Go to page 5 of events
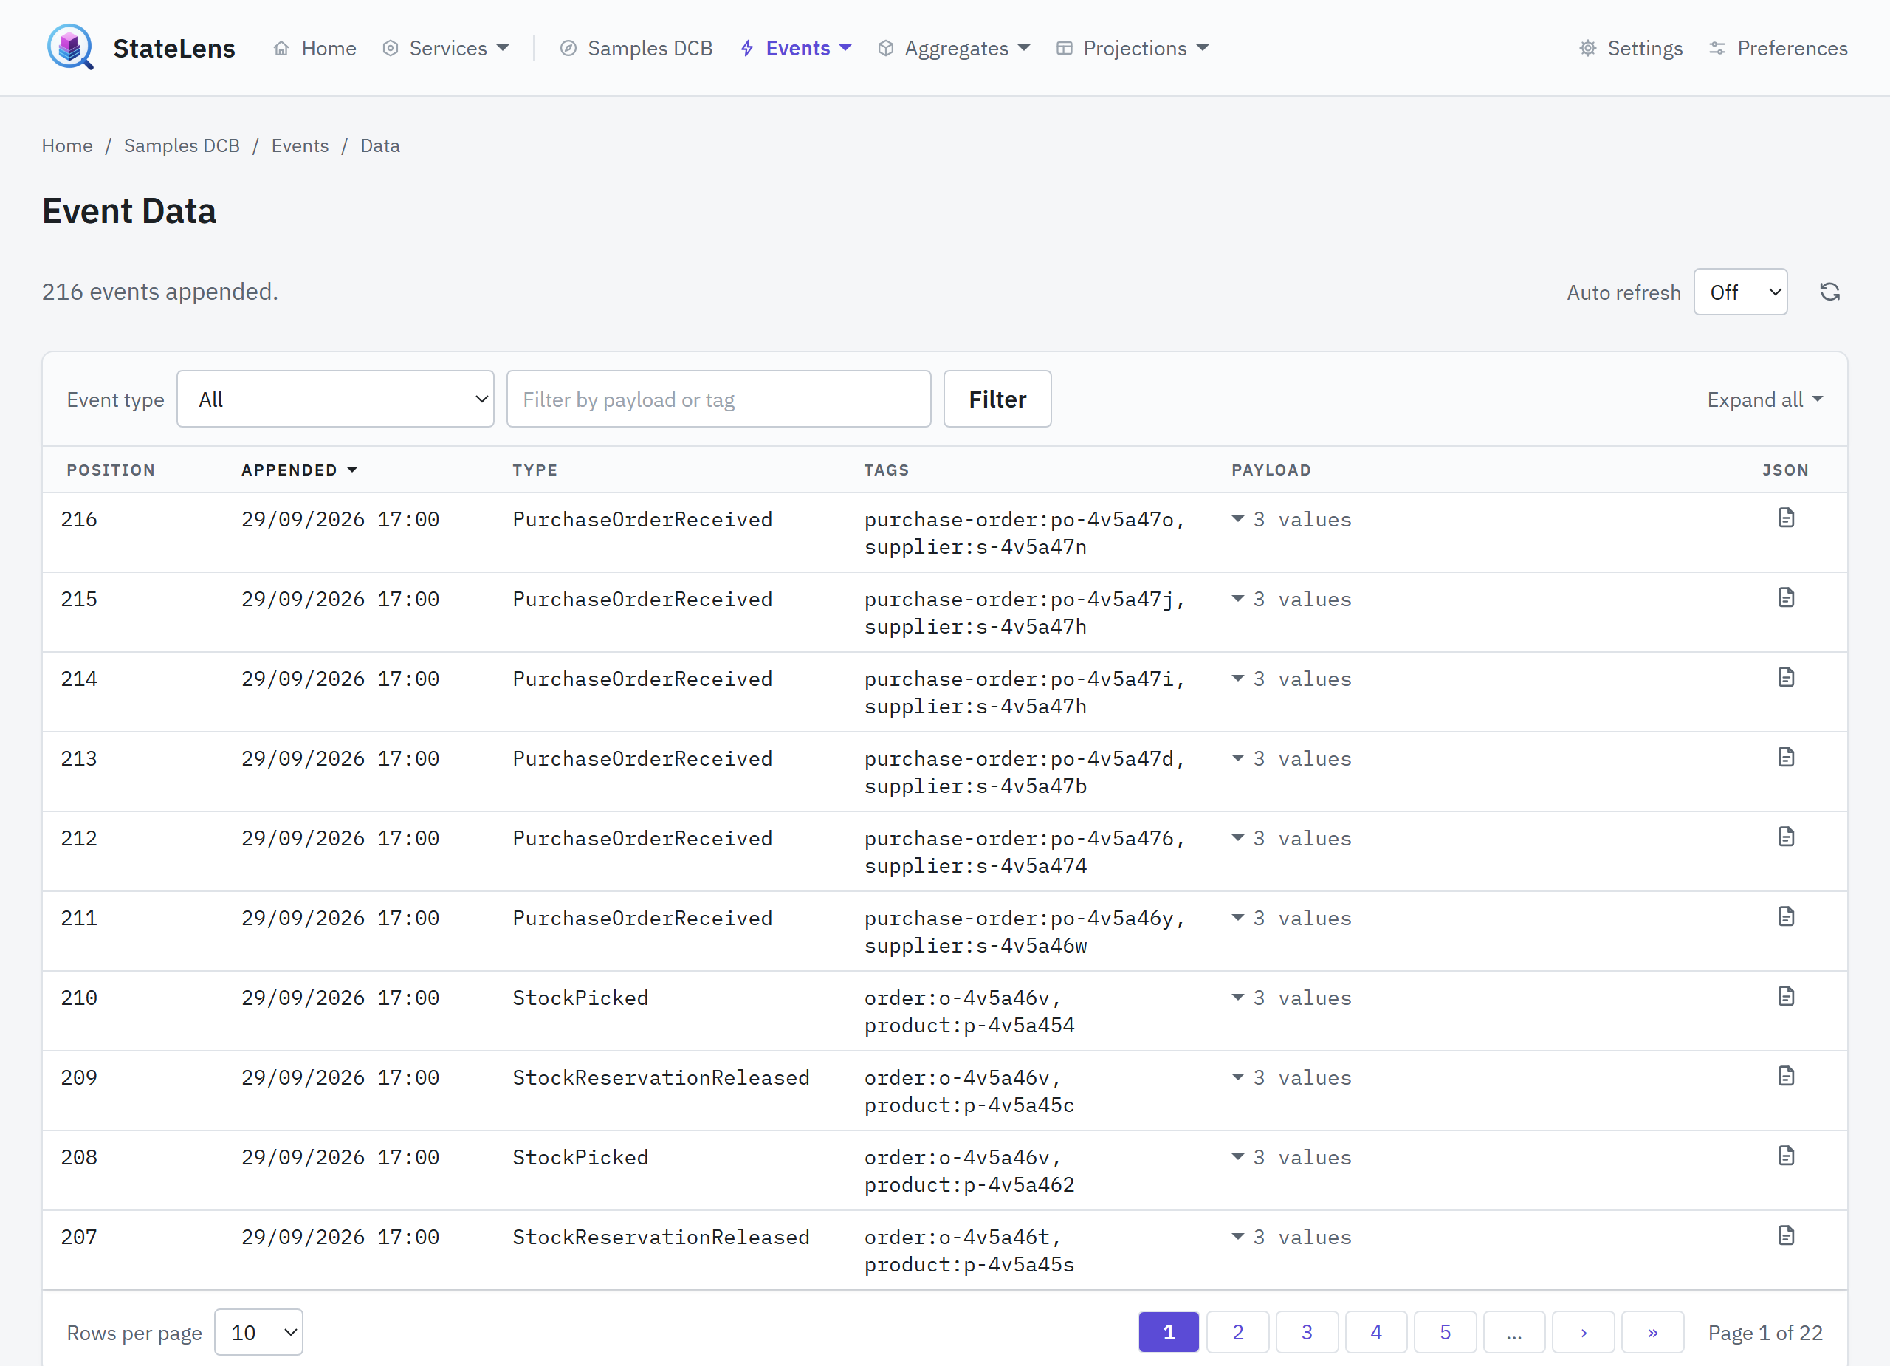 pyautogui.click(x=1445, y=1333)
